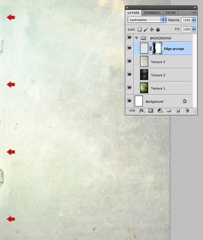Image resolution: width=203 pixels, height=240 pixels.
Task: Hide the Background layer eye
Action: 130,101
